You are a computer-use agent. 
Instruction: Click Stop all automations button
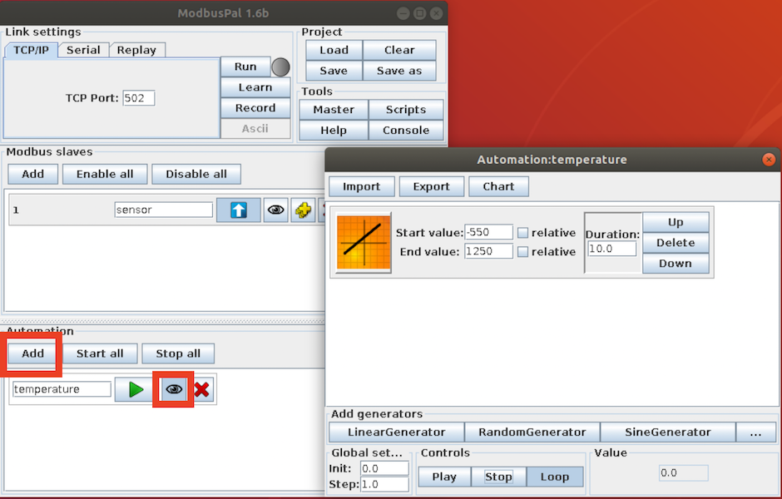[178, 353]
